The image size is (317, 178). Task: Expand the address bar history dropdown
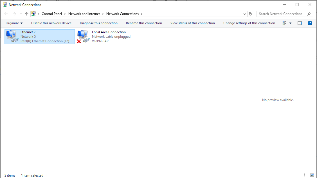coord(244,14)
